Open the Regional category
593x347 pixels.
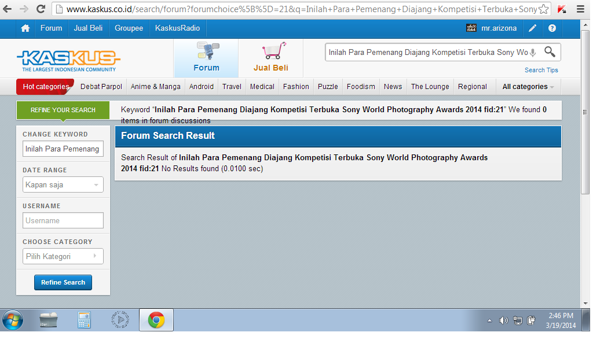pyautogui.click(x=473, y=87)
